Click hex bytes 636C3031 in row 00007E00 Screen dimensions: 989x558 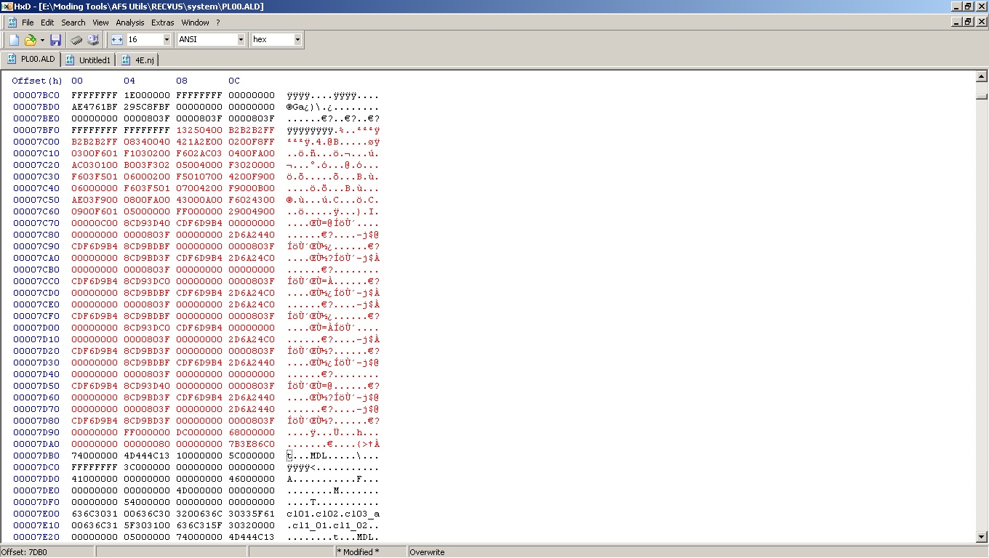tap(95, 514)
